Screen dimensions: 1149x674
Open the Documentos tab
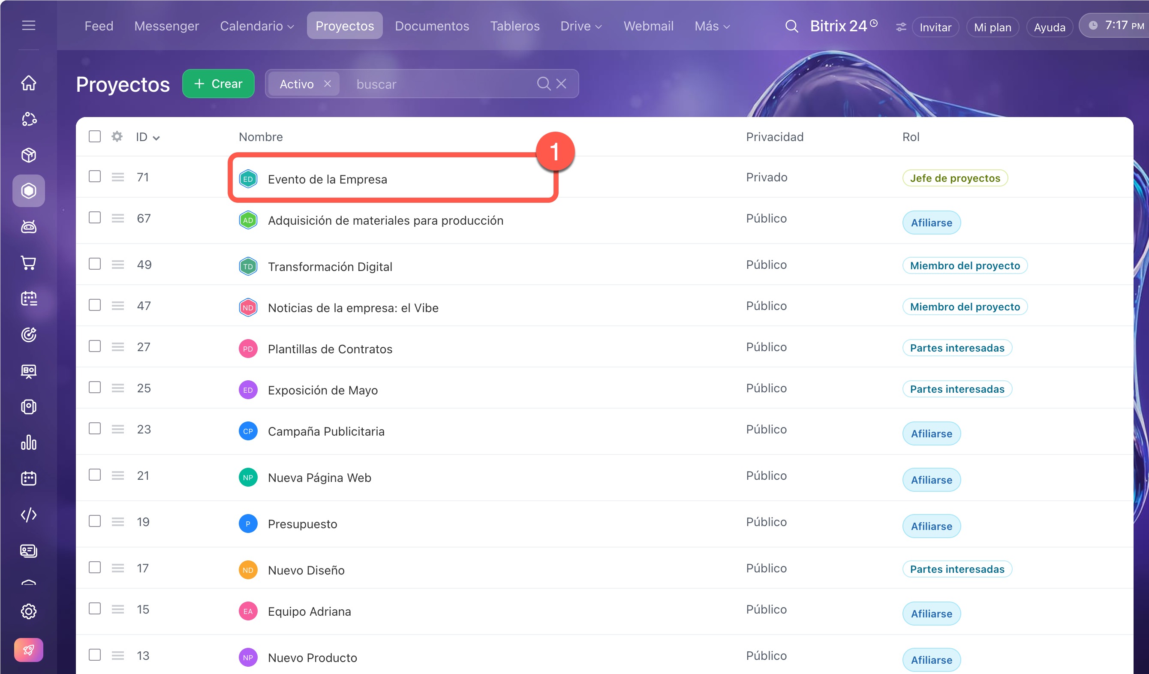click(x=432, y=26)
